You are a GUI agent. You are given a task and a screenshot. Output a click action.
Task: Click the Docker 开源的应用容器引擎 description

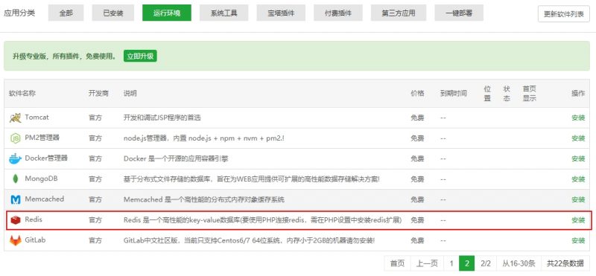pyautogui.click(x=176, y=158)
